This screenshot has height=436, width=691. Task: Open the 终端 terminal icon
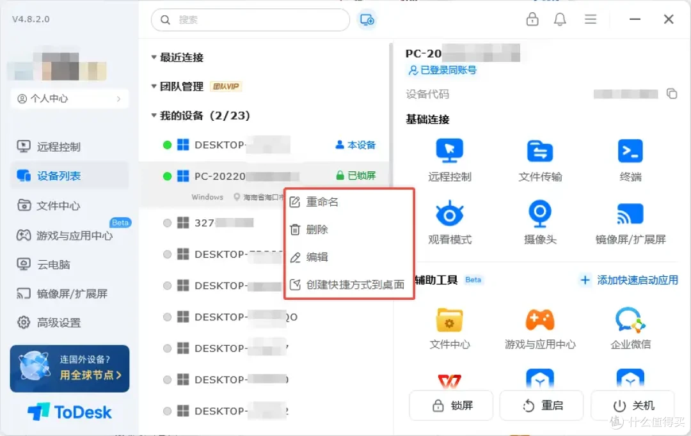coord(630,151)
